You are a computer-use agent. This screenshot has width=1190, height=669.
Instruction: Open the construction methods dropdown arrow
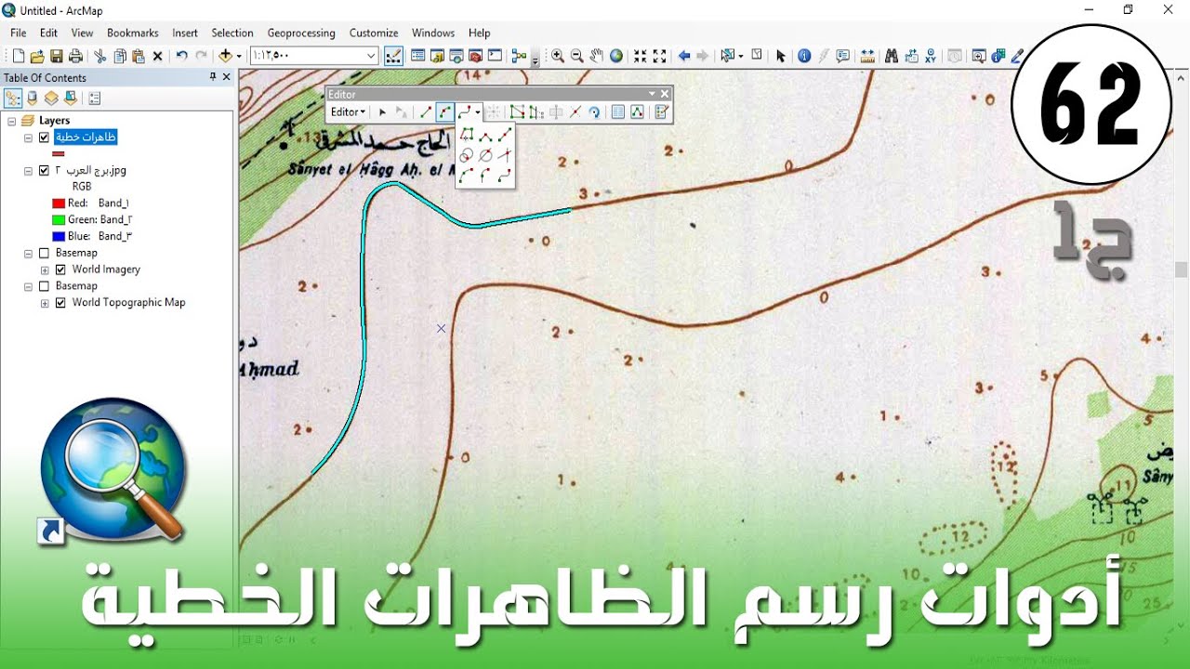click(478, 112)
